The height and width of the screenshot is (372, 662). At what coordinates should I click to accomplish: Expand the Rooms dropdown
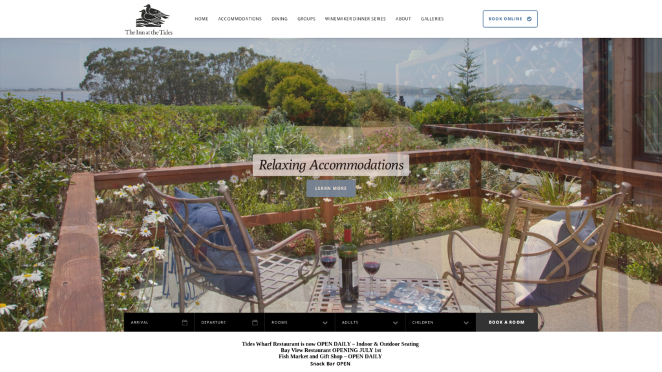[300, 322]
